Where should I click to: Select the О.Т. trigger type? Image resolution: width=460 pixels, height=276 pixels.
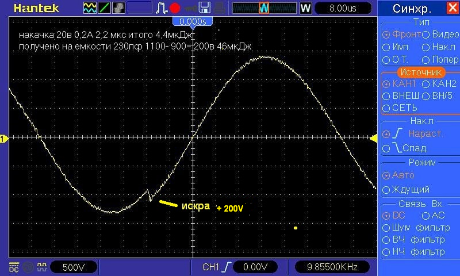395,60
